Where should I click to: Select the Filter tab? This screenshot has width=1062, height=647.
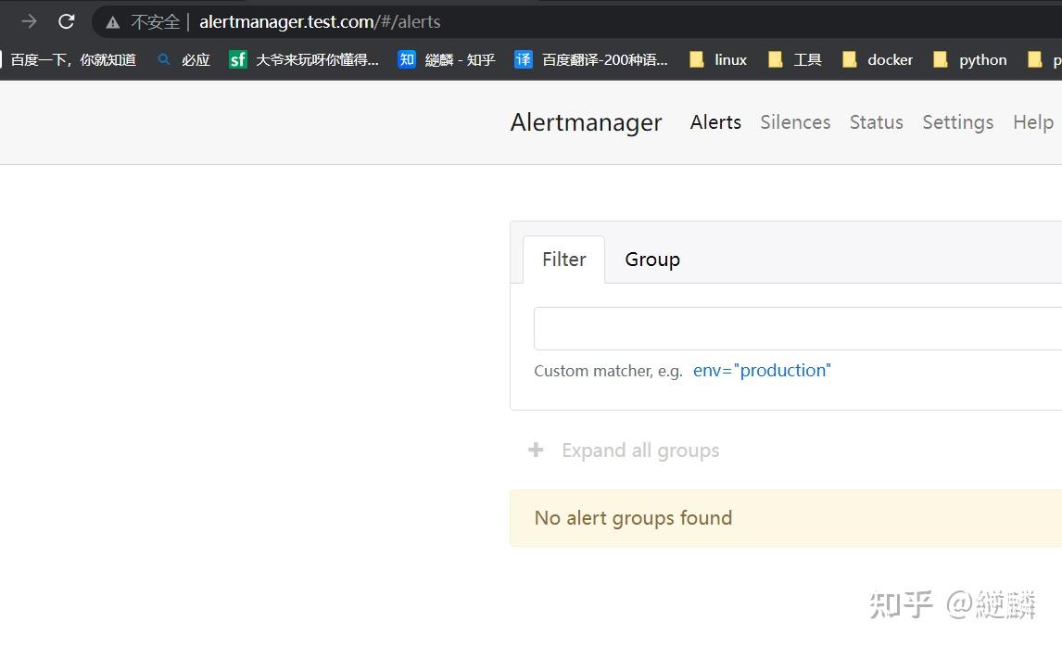click(563, 260)
